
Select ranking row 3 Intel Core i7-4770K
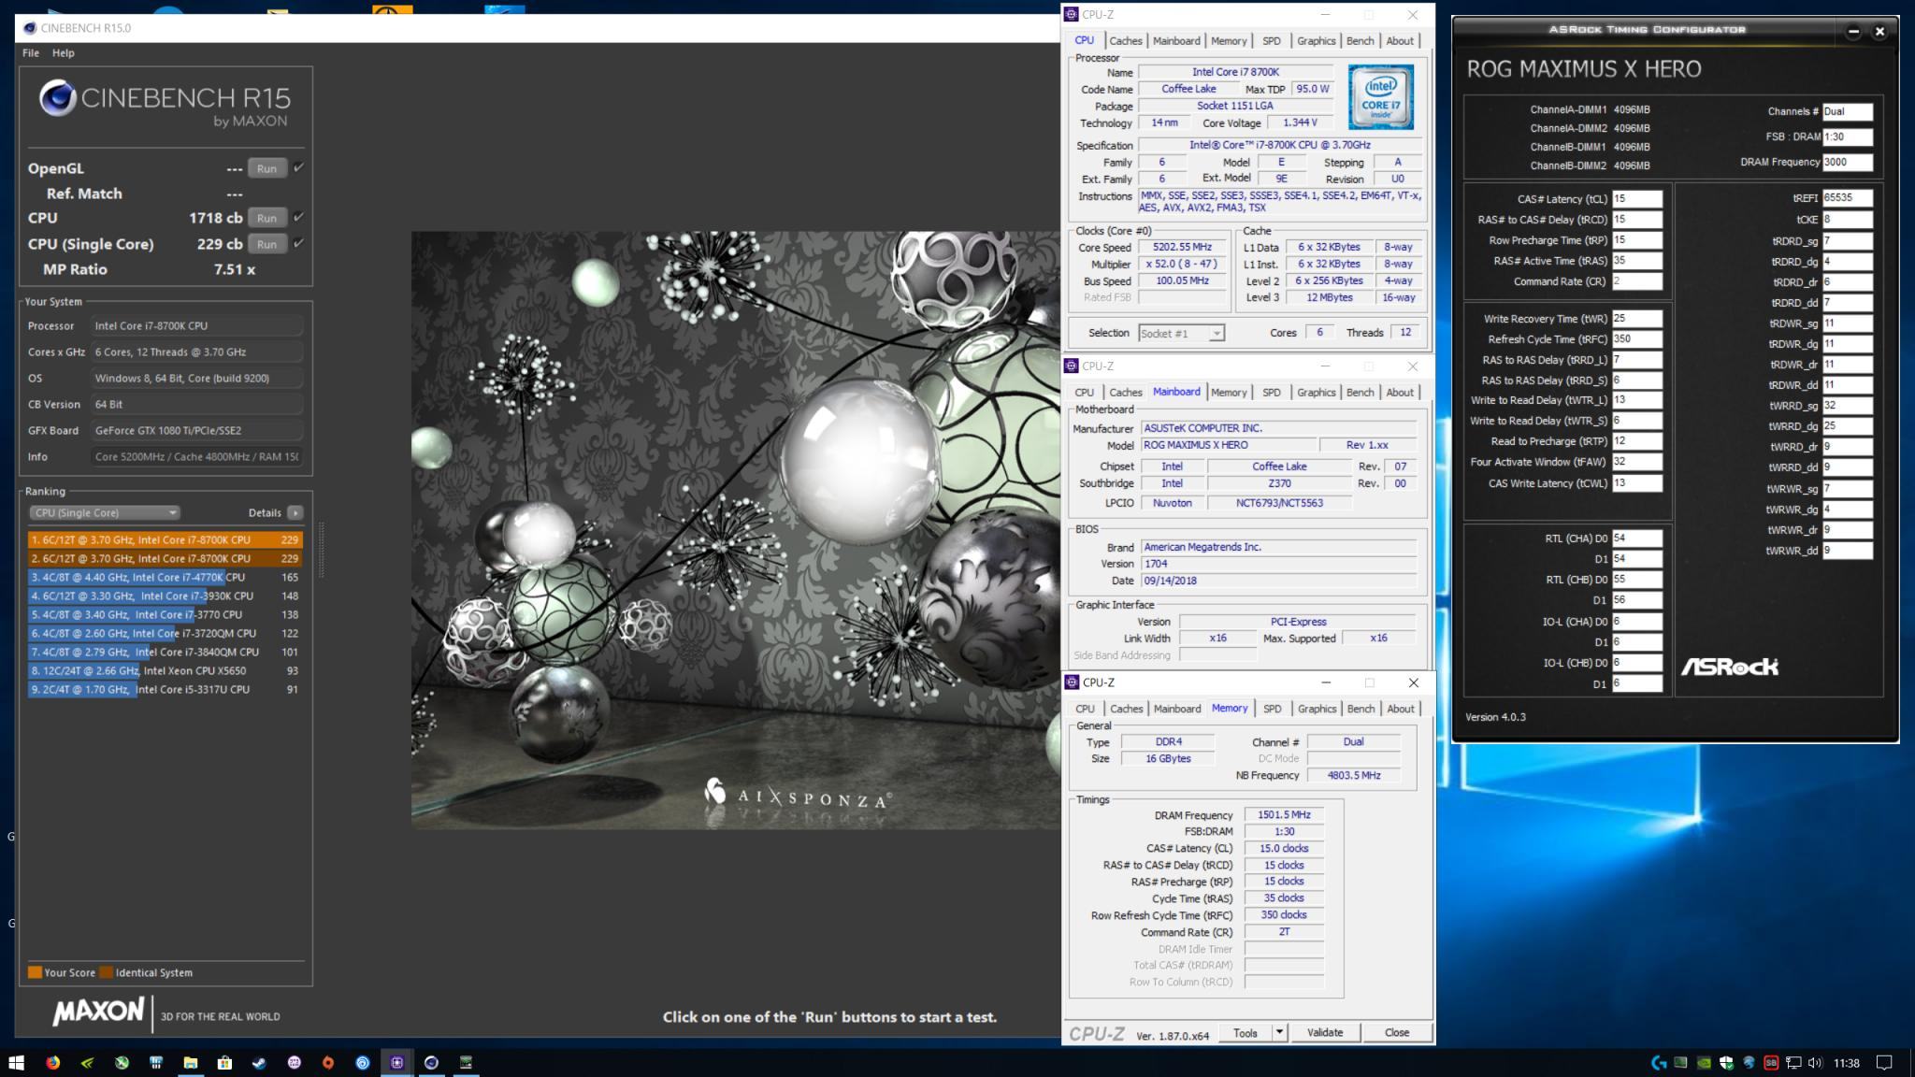click(166, 577)
